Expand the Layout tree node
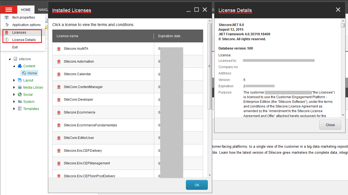This screenshot has width=348, height=195. pos(14,80)
